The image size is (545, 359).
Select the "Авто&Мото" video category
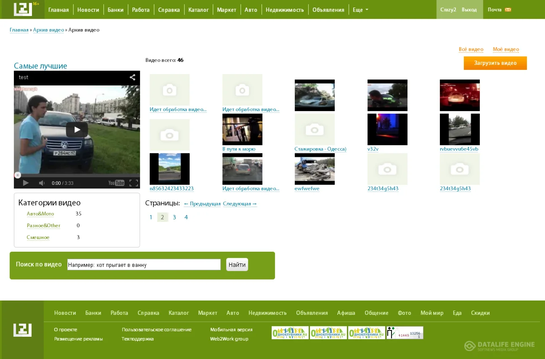click(x=40, y=214)
